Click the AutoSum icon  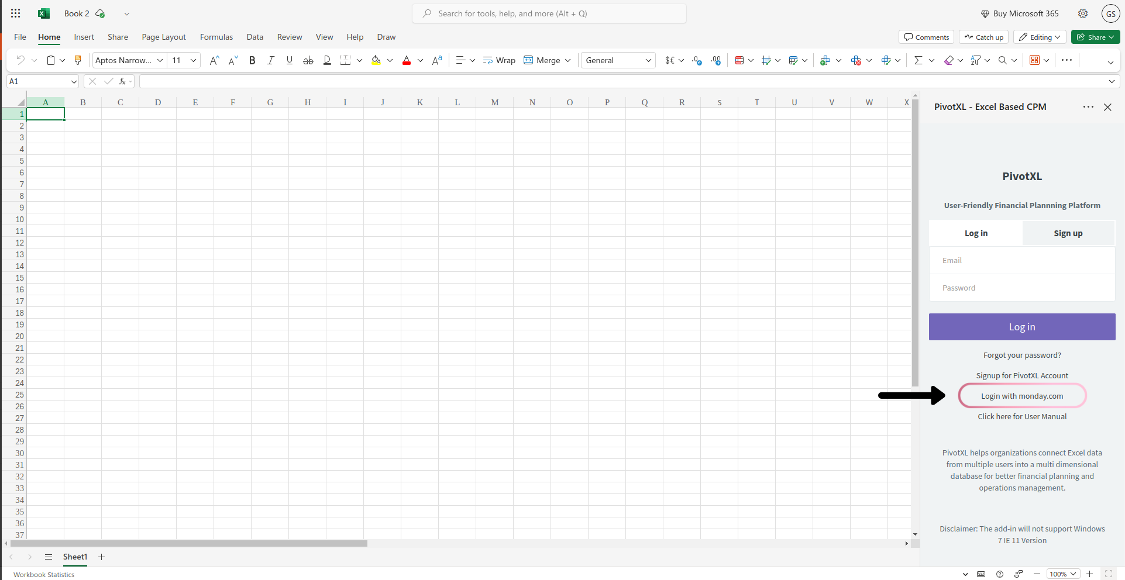(x=919, y=60)
